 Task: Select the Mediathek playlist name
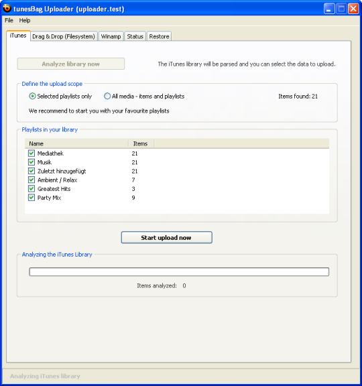tap(50, 153)
